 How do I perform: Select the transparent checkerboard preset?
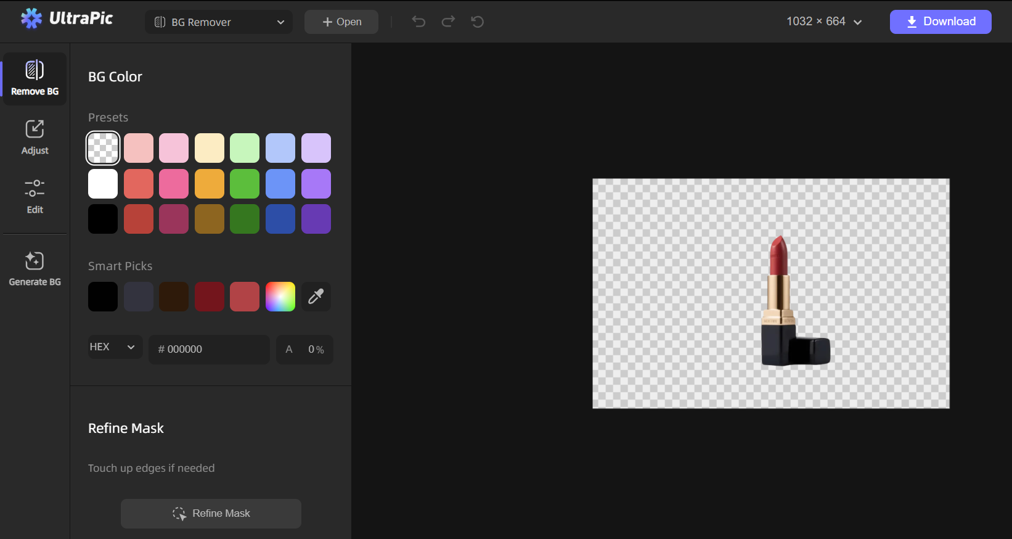103,148
